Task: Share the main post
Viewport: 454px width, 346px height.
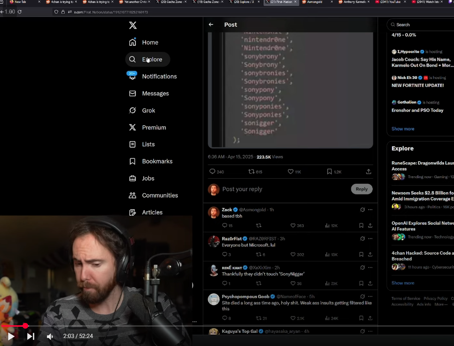Action: click(368, 172)
